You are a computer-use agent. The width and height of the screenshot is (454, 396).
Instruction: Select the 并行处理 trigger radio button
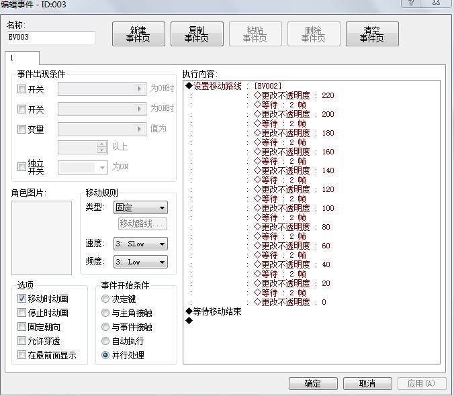click(105, 354)
